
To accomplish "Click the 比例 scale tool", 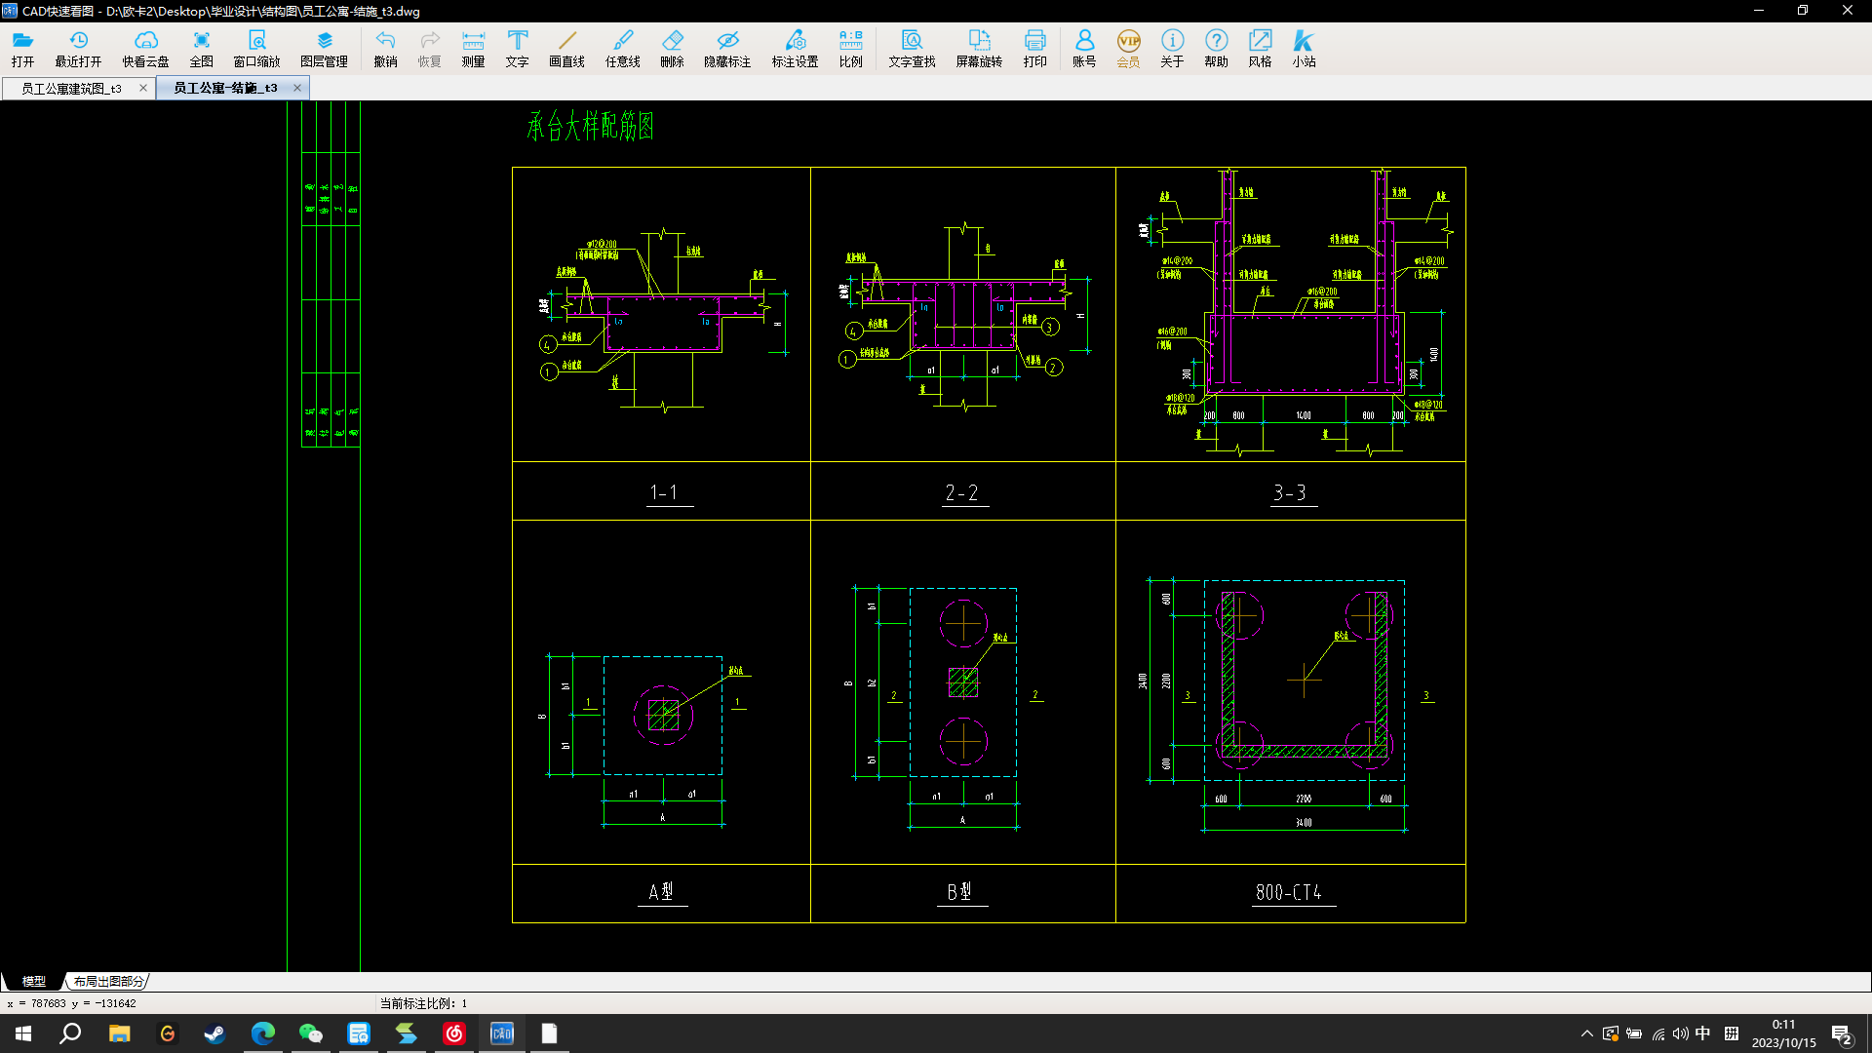I will coord(850,48).
